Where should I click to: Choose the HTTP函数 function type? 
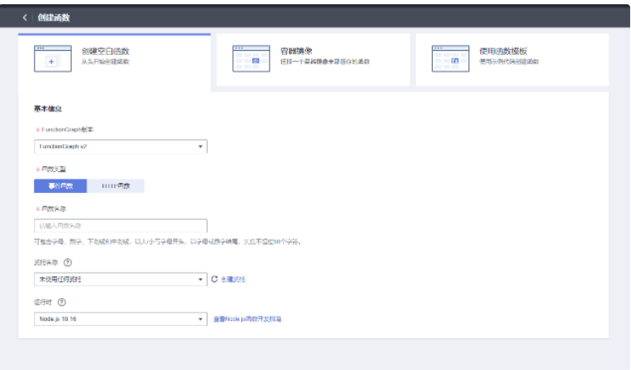115,185
